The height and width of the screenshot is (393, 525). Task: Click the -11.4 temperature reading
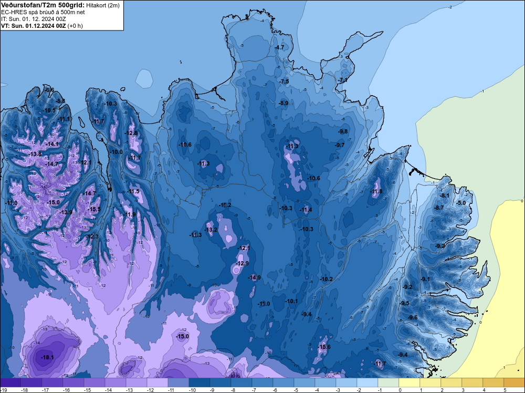coord(306,210)
